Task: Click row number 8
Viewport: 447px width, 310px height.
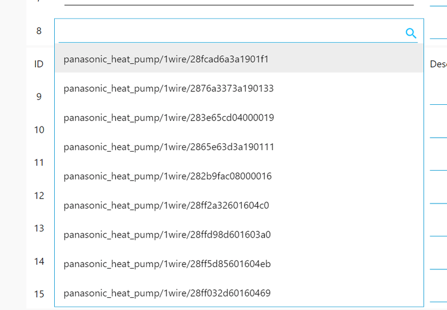Action: (x=39, y=31)
